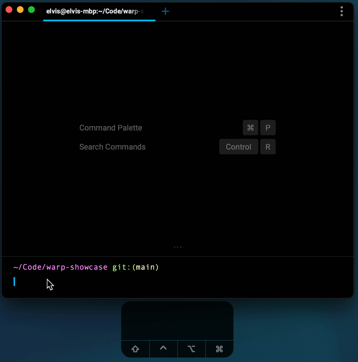Click the three-dot handle above the prompt
The image size is (358, 362).
pos(177,247)
